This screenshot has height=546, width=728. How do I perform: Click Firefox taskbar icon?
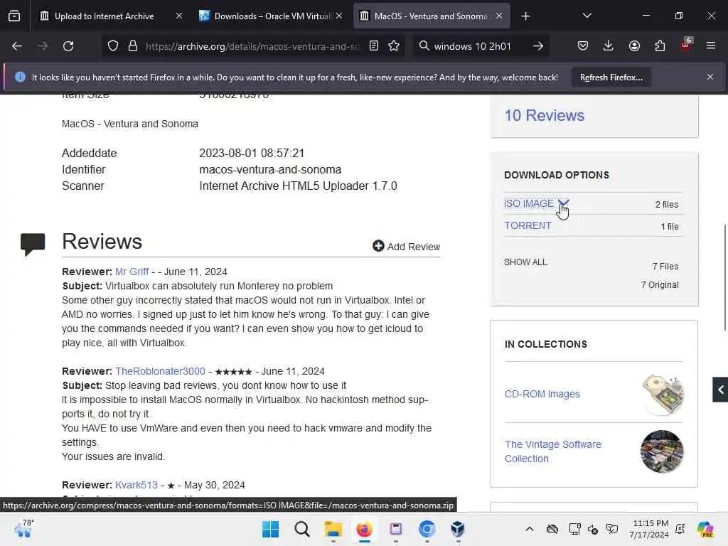(x=365, y=529)
